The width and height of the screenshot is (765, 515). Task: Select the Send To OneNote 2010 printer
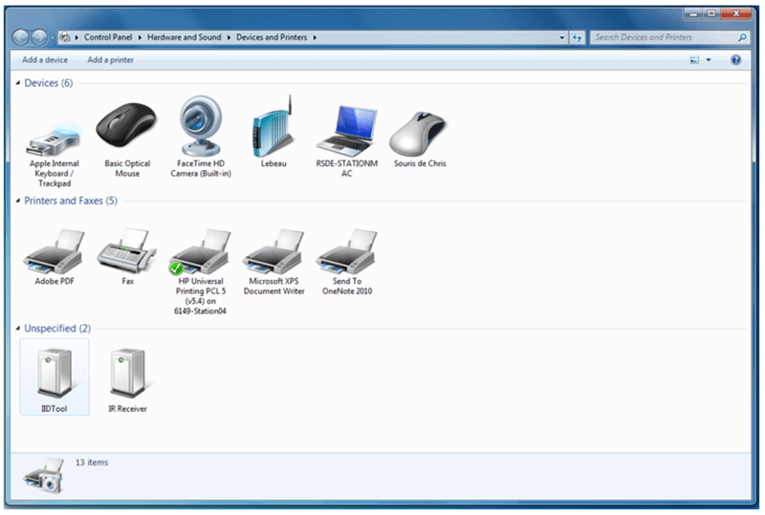347,262
